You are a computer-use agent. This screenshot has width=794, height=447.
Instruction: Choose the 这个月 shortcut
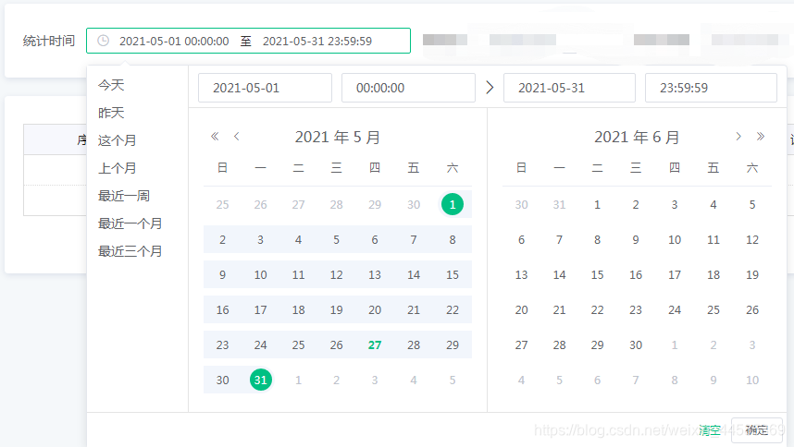(x=117, y=140)
